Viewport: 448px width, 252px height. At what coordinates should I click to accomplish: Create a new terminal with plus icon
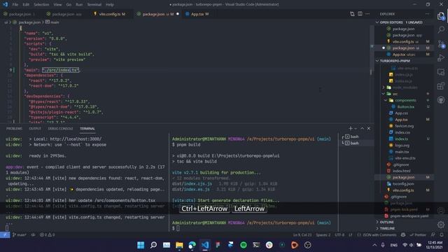pos(350,129)
